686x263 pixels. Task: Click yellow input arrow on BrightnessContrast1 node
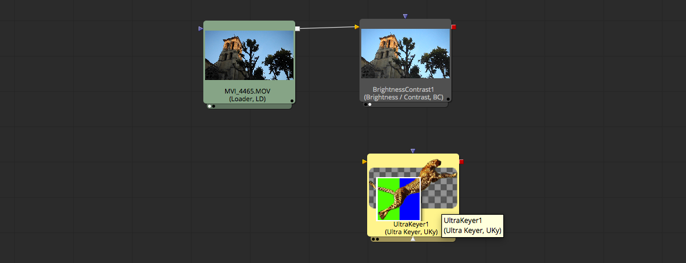tap(357, 26)
